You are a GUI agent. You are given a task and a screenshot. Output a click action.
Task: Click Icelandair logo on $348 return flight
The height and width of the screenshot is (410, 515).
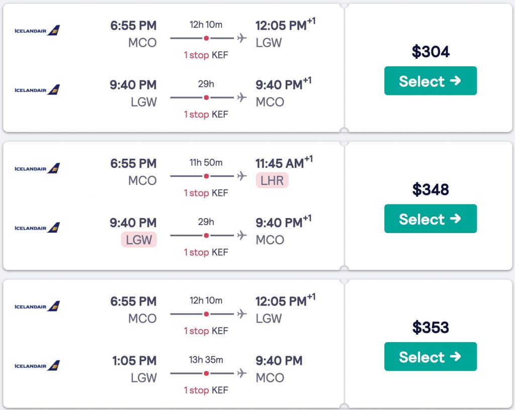click(x=37, y=228)
